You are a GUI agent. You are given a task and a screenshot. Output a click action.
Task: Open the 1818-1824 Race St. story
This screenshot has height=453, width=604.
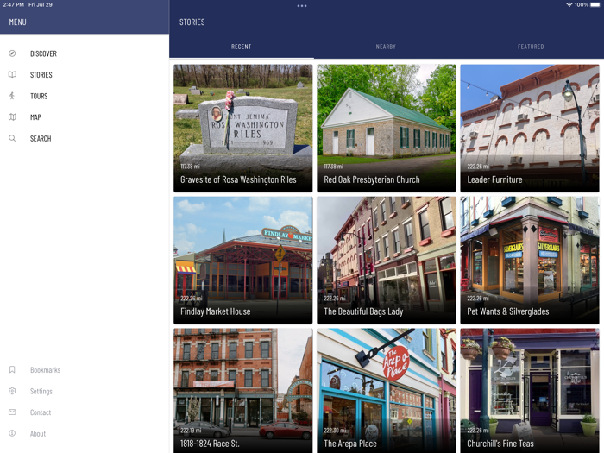coord(243,391)
